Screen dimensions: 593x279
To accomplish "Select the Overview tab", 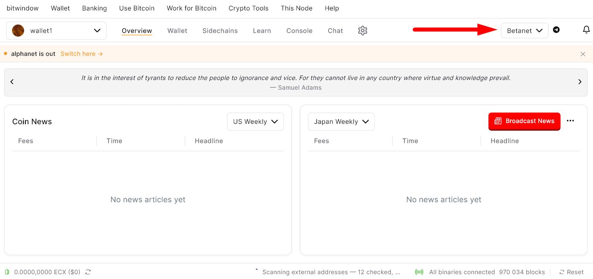I will point(137,31).
